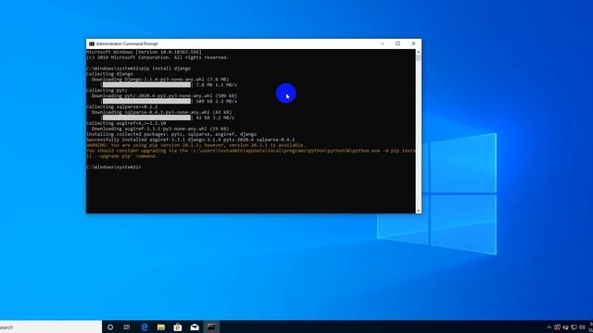The width and height of the screenshot is (593, 333).
Task: Select the Command Prompt taskbar button
Action: [211, 327]
